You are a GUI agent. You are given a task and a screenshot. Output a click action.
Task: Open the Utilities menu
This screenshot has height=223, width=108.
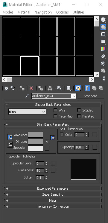pyautogui.click(x=79, y=12)
